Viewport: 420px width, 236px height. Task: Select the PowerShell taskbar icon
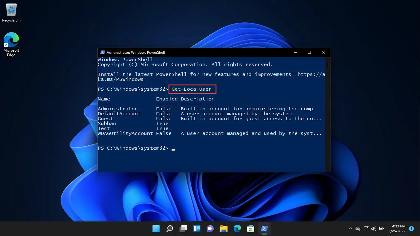[x=264, y=229]
